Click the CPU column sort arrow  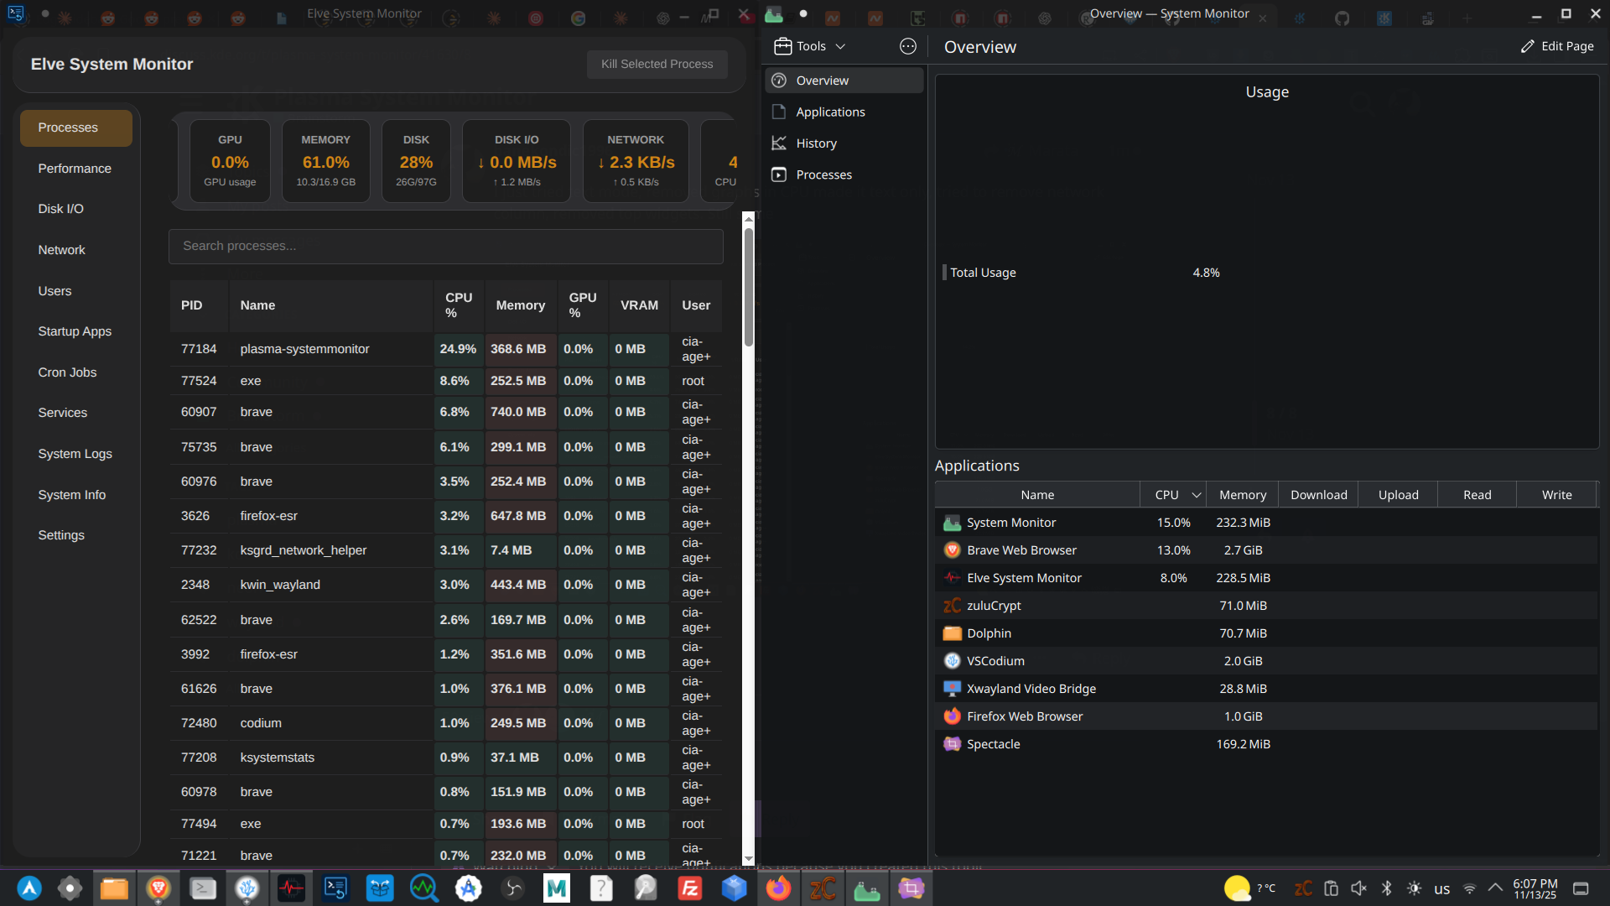coord(1197,495)
